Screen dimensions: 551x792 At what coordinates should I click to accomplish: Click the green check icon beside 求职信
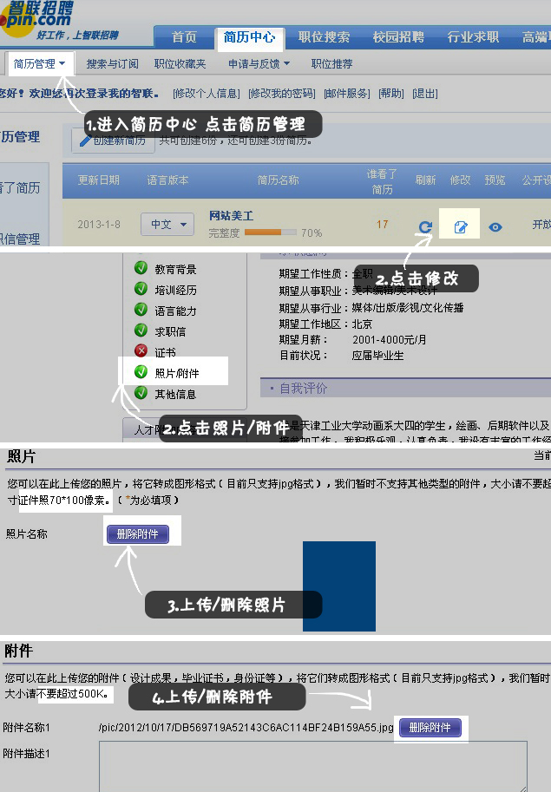coord(141,330)
